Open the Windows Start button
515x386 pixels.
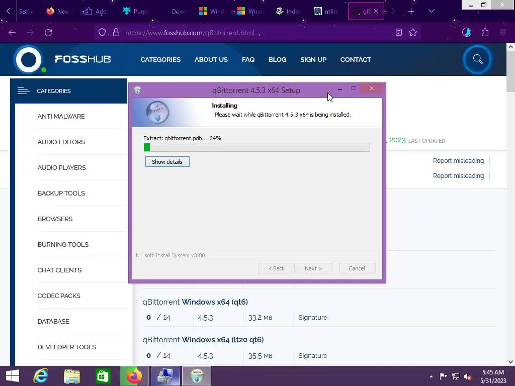tap(13, 376)
